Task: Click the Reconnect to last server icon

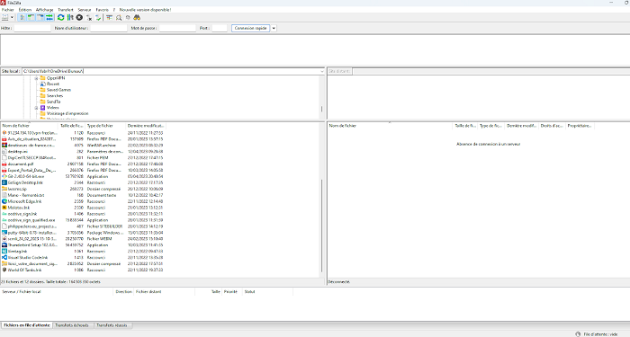Action: coord(98,18)
